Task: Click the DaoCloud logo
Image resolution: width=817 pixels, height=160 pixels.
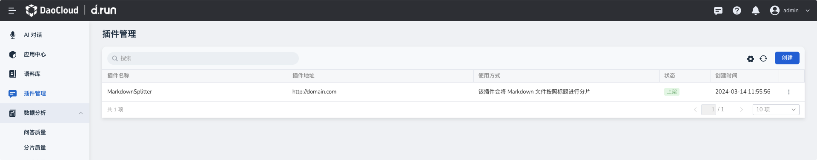Action: coord(52,10)
